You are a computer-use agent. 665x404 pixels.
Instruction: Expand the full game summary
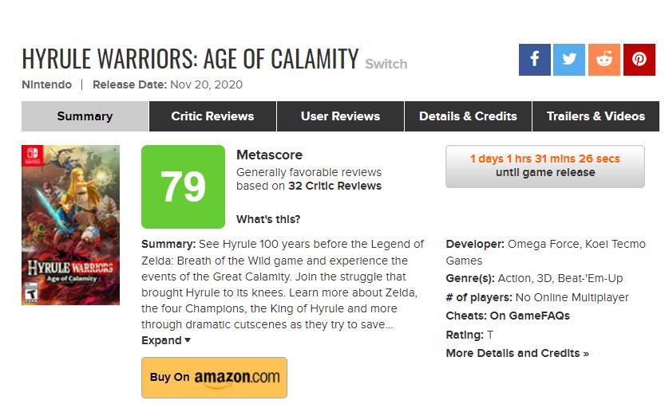166,340
